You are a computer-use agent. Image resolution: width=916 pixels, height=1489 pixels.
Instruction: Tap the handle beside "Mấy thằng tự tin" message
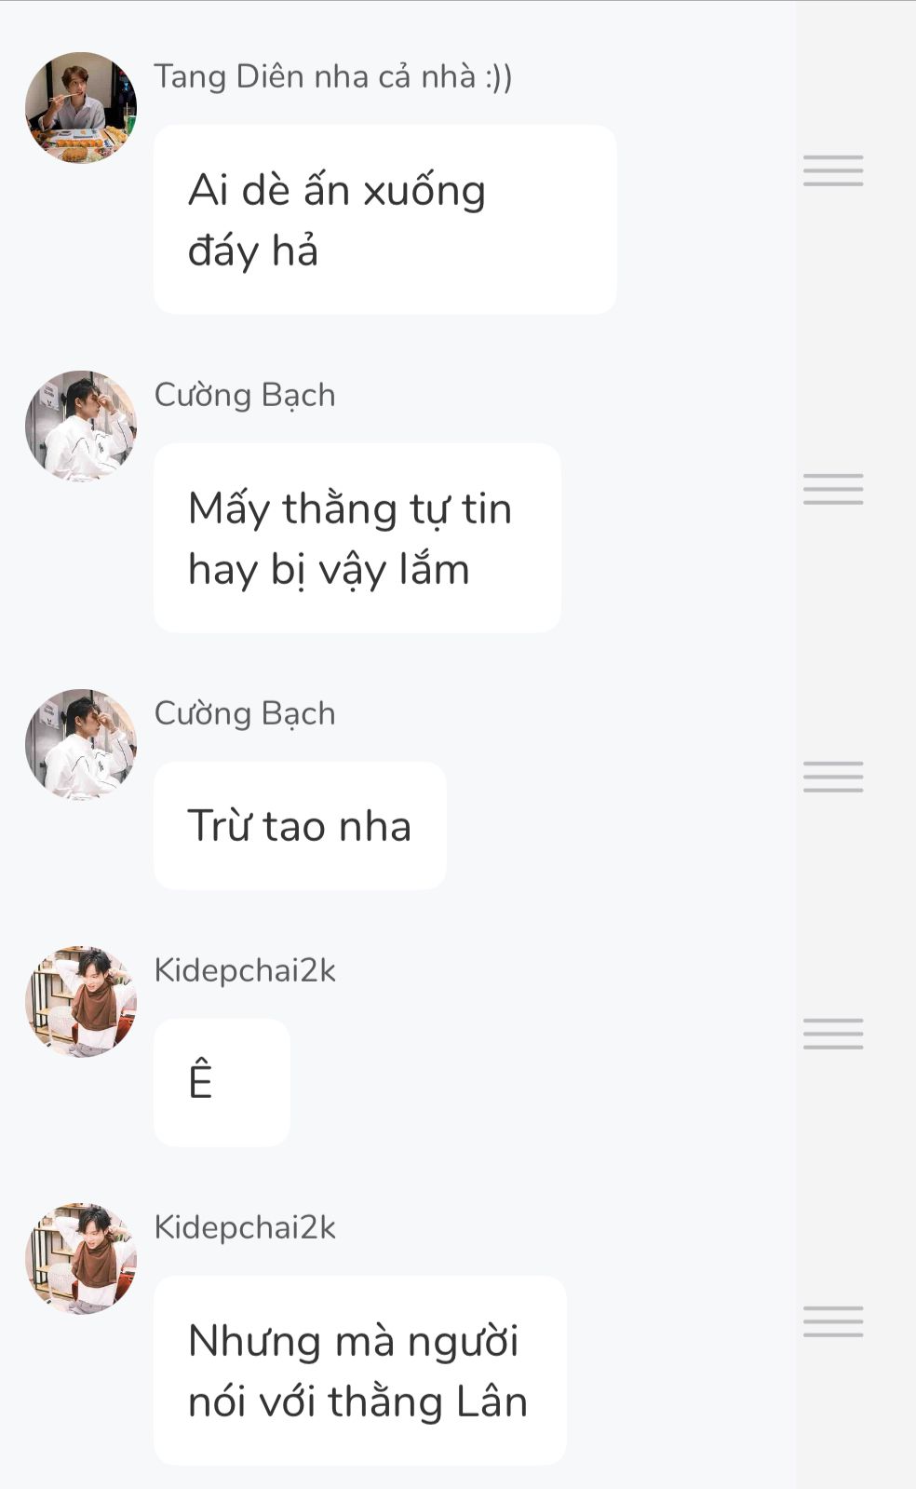pyautogui.click(x=833, y=489)
